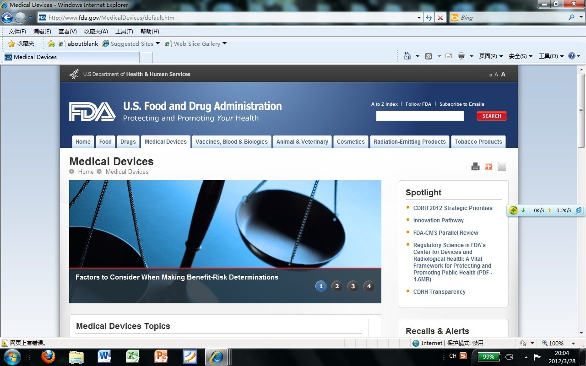This screenshot has height=366, width=586.
Task: Open the A to Z Index link
Action: (385, 104)
